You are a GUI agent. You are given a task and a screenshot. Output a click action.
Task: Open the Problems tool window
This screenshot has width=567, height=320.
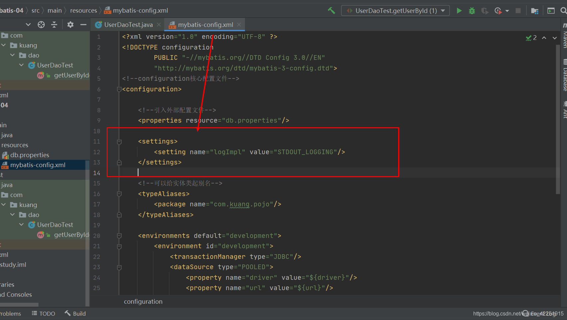click(10, 313)
